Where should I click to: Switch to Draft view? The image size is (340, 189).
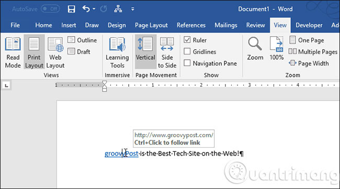pos(79,52)
